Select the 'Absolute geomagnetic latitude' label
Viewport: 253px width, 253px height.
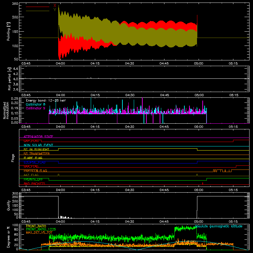point(219,226)
